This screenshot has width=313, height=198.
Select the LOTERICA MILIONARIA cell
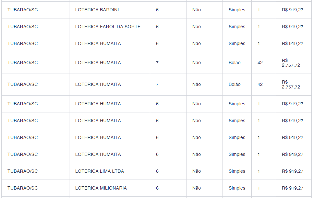pos(101,188)
